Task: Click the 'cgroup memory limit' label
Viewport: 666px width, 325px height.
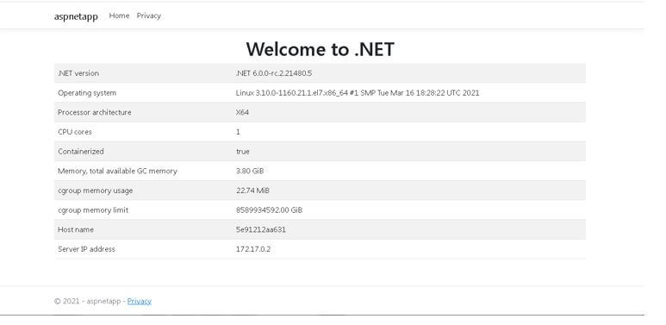Action: 93,209
